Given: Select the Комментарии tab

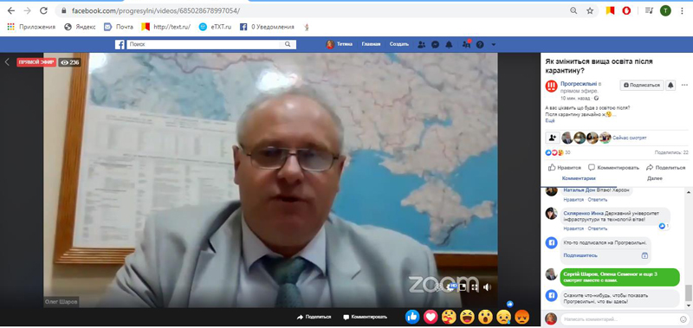Looking at the screenshot, I should (579, 178).
